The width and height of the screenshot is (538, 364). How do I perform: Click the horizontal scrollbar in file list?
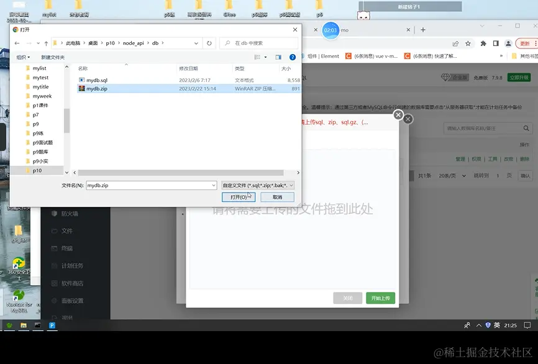(x=181, y=173)
